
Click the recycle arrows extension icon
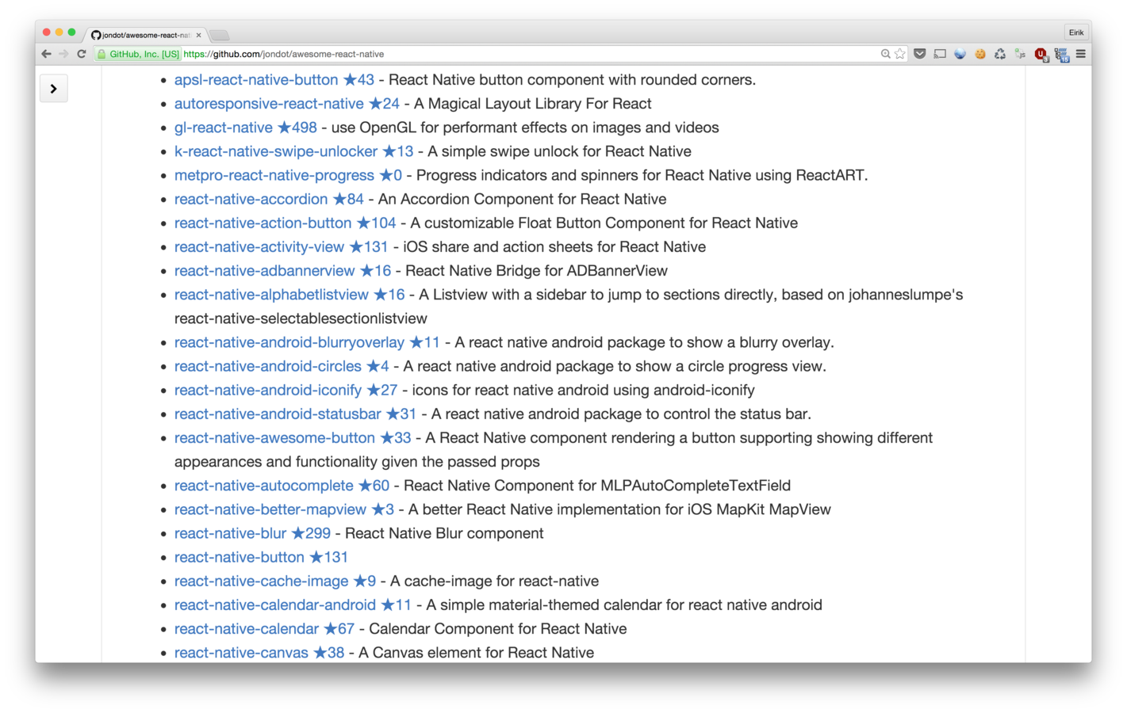[x=1000, y=54]
